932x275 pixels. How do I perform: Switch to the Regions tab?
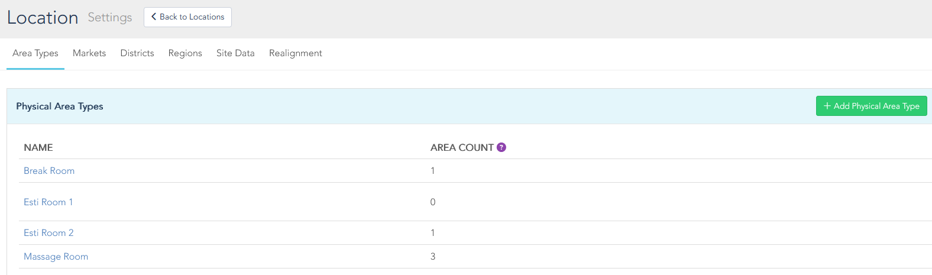pos(185,53)
